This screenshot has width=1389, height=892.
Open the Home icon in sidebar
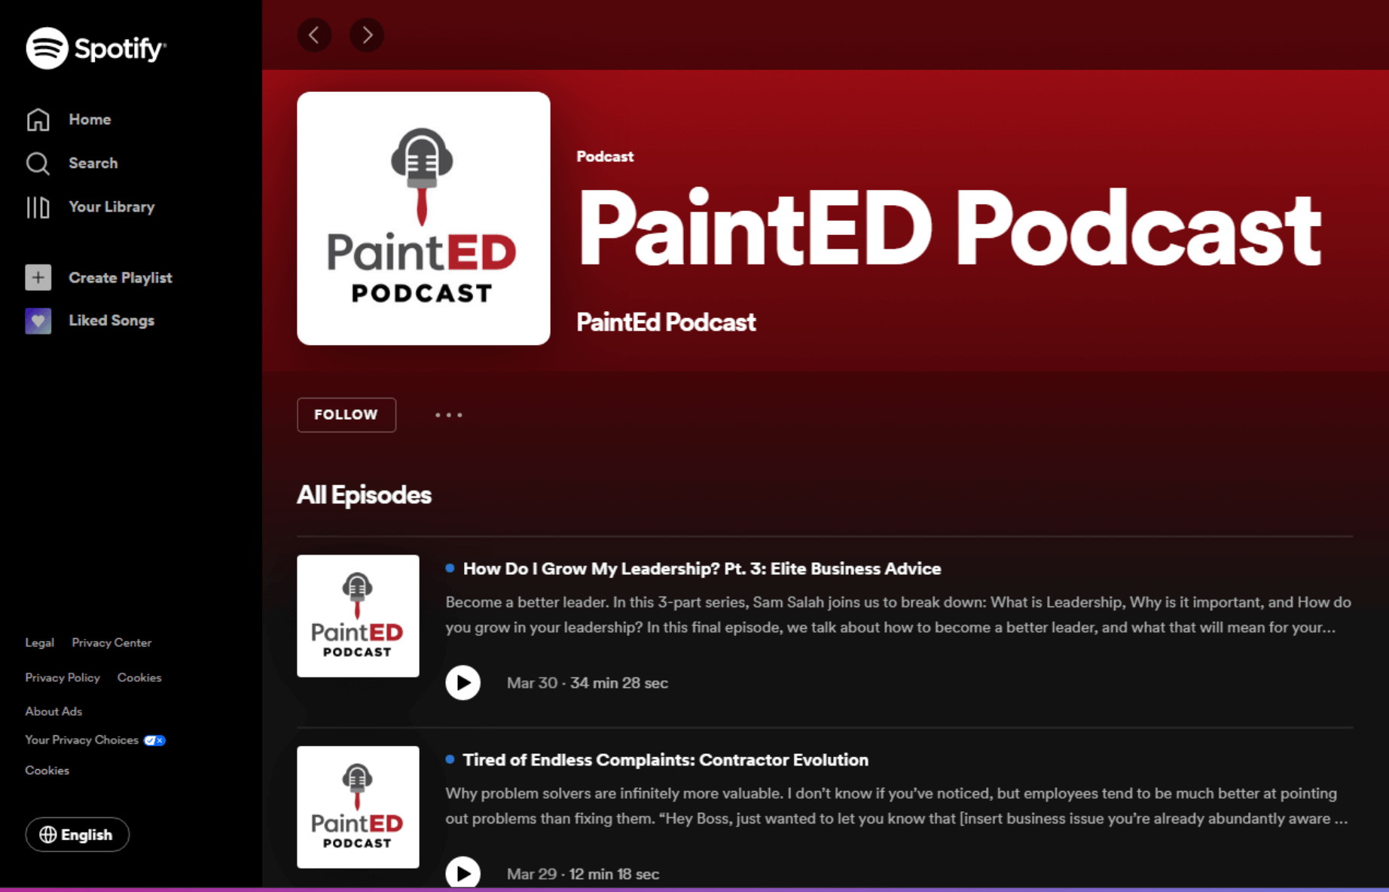click(38, 120)
